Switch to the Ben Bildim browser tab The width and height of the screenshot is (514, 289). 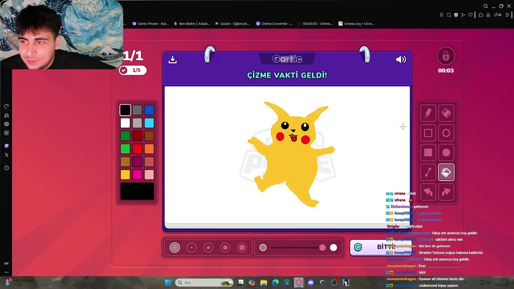pyautogui.click(x=192, y=24)
